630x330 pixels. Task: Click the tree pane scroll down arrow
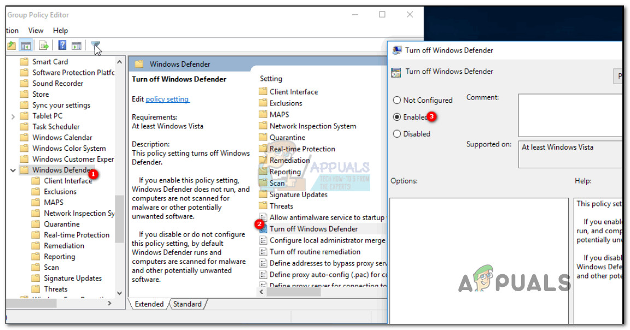pos(119,293)
